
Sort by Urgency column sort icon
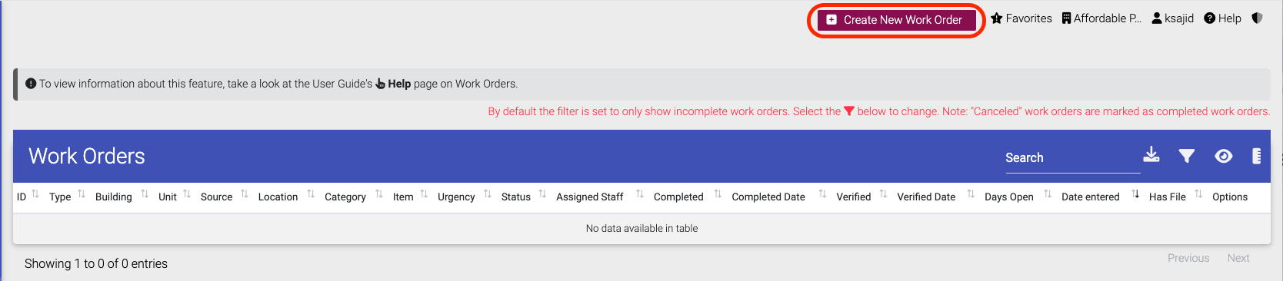pos(488,193)
